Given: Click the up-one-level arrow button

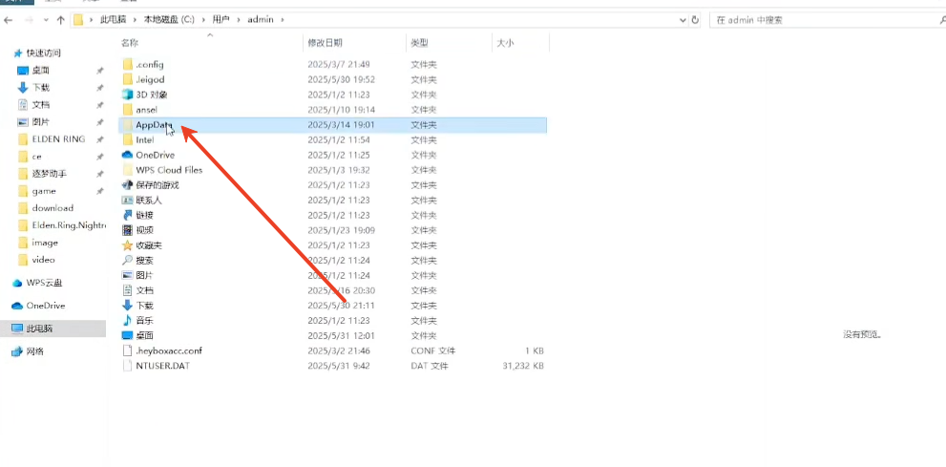Looking at the screenshot, I should (x=62, y=19).
